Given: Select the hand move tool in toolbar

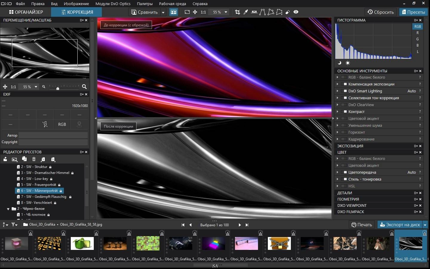Looking at the screenshot, I should pyautogui.click(x=195, y=12).
